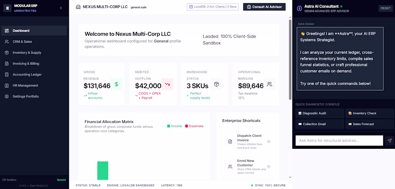Click the Settings Portfolio gear icon
The width and height of the screenshot is (395, 189).
(x=7, y=97)
